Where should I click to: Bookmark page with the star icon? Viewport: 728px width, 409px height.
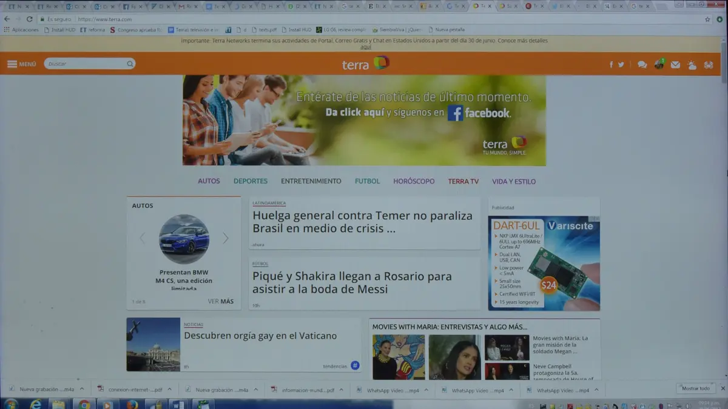707,19
